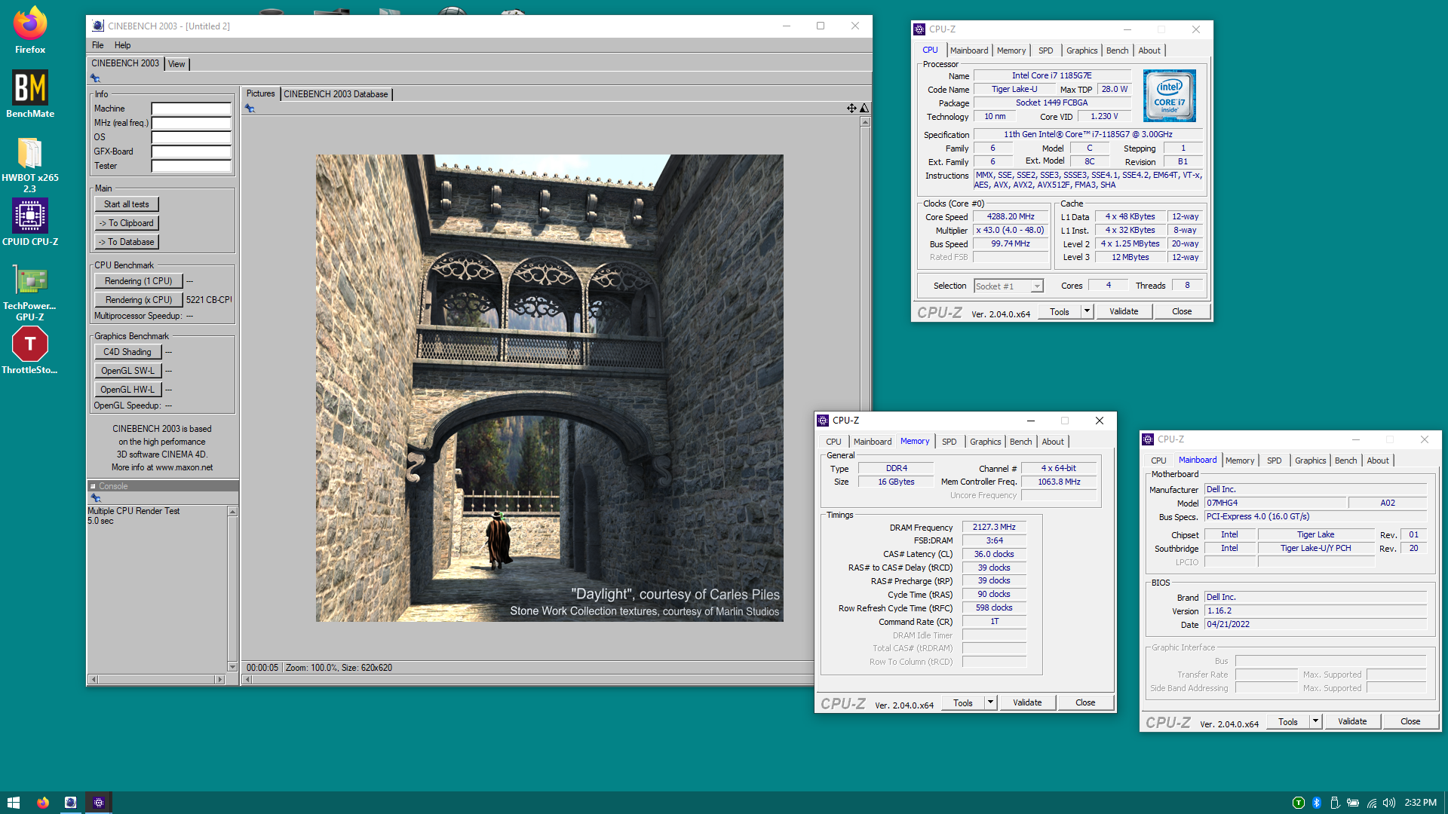This screenshot has width=1448, height=814.
Task: Select the zoom picture icon beside the move icon
Action: tap(864, 108)
